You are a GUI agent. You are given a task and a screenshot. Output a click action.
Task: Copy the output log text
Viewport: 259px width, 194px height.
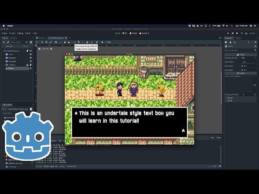click(212, 137)
